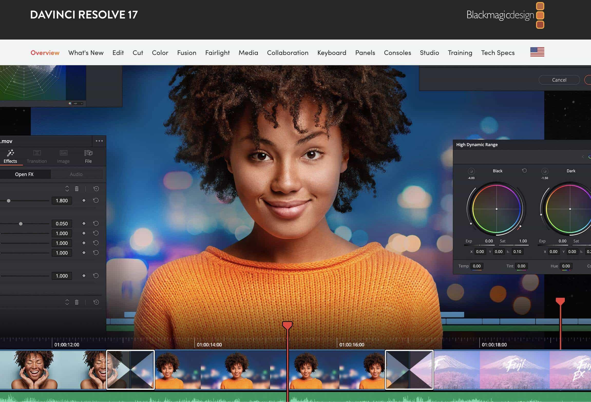Screen dimensions: 591x402
Task: Open the Consoles page link
Action: click(397, 53)
